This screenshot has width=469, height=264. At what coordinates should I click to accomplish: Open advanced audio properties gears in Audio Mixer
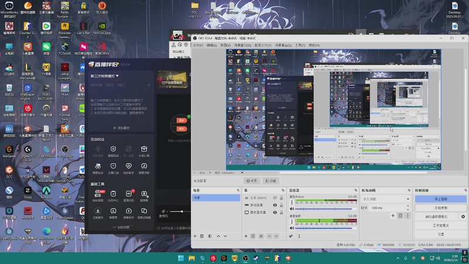click(x=291, y=236)
